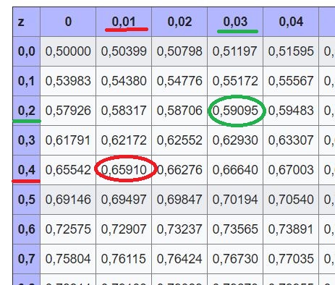Click row header '0,2'

(x=26, y=111)
